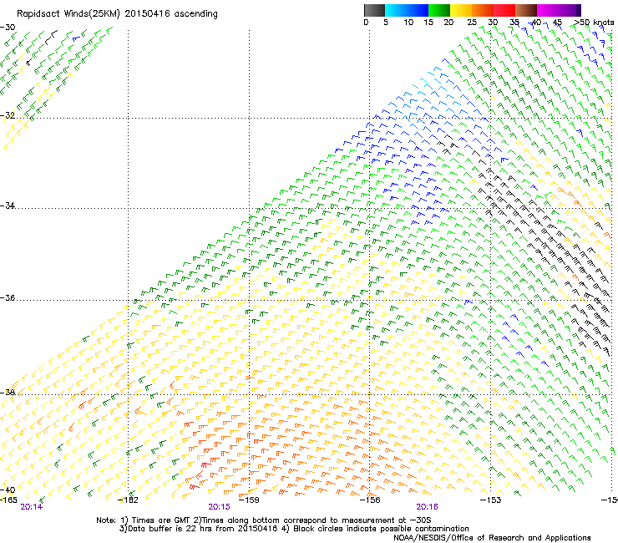Click the latitude label '-30'
Viewport: 618px width, 543px height.
click(x=8, y=27)
